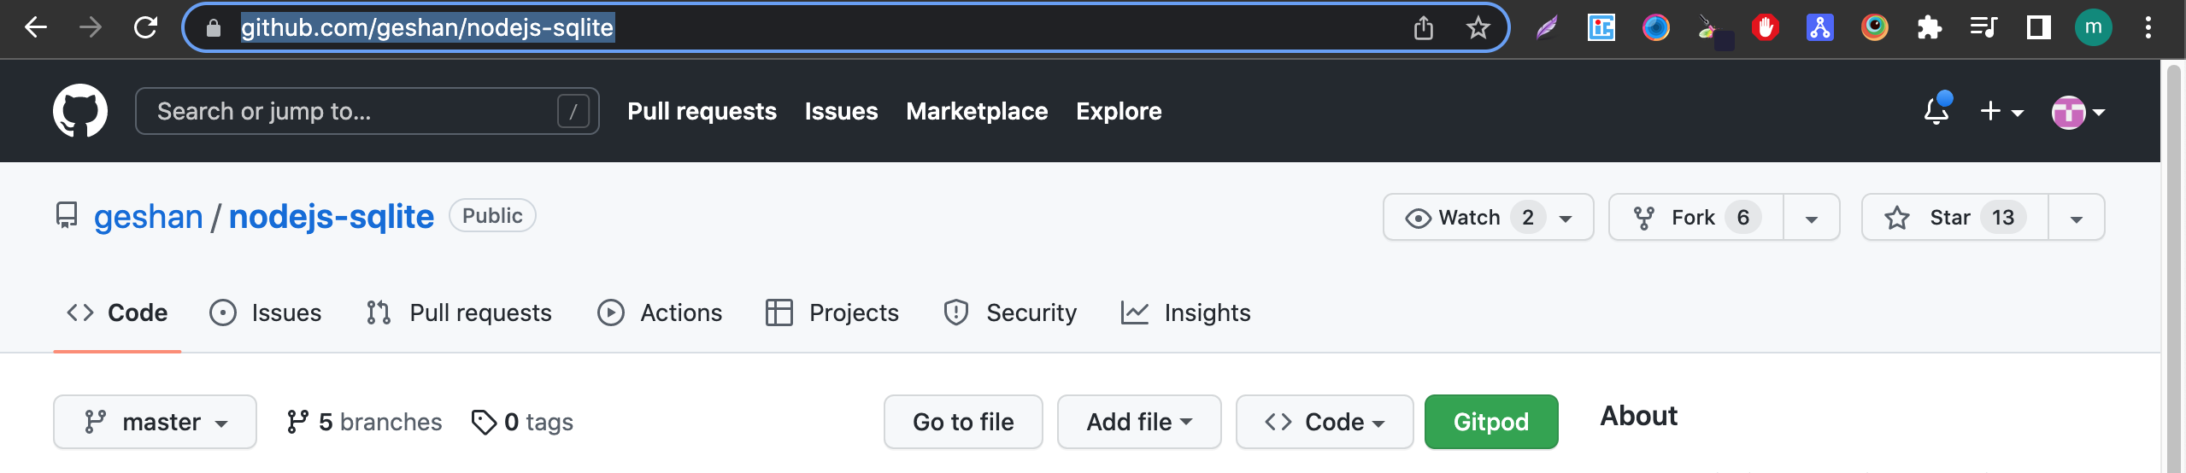Screen dimensions: 2186x473
Task: Open the Chrome profile avatar 'm'
Action: 2094,28
